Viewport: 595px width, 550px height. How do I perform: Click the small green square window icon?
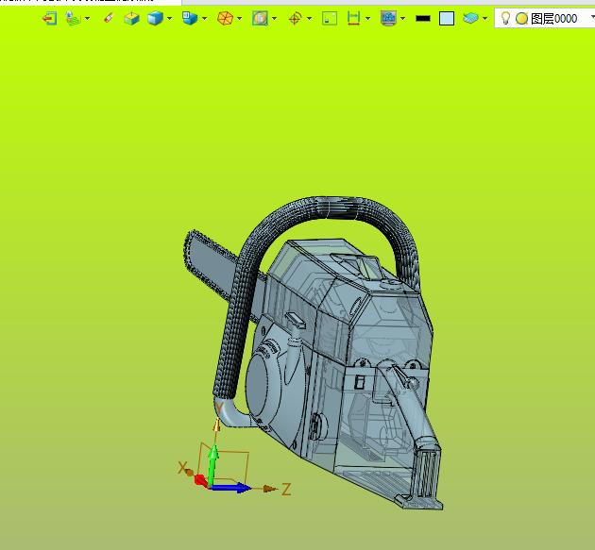[329, 18]
